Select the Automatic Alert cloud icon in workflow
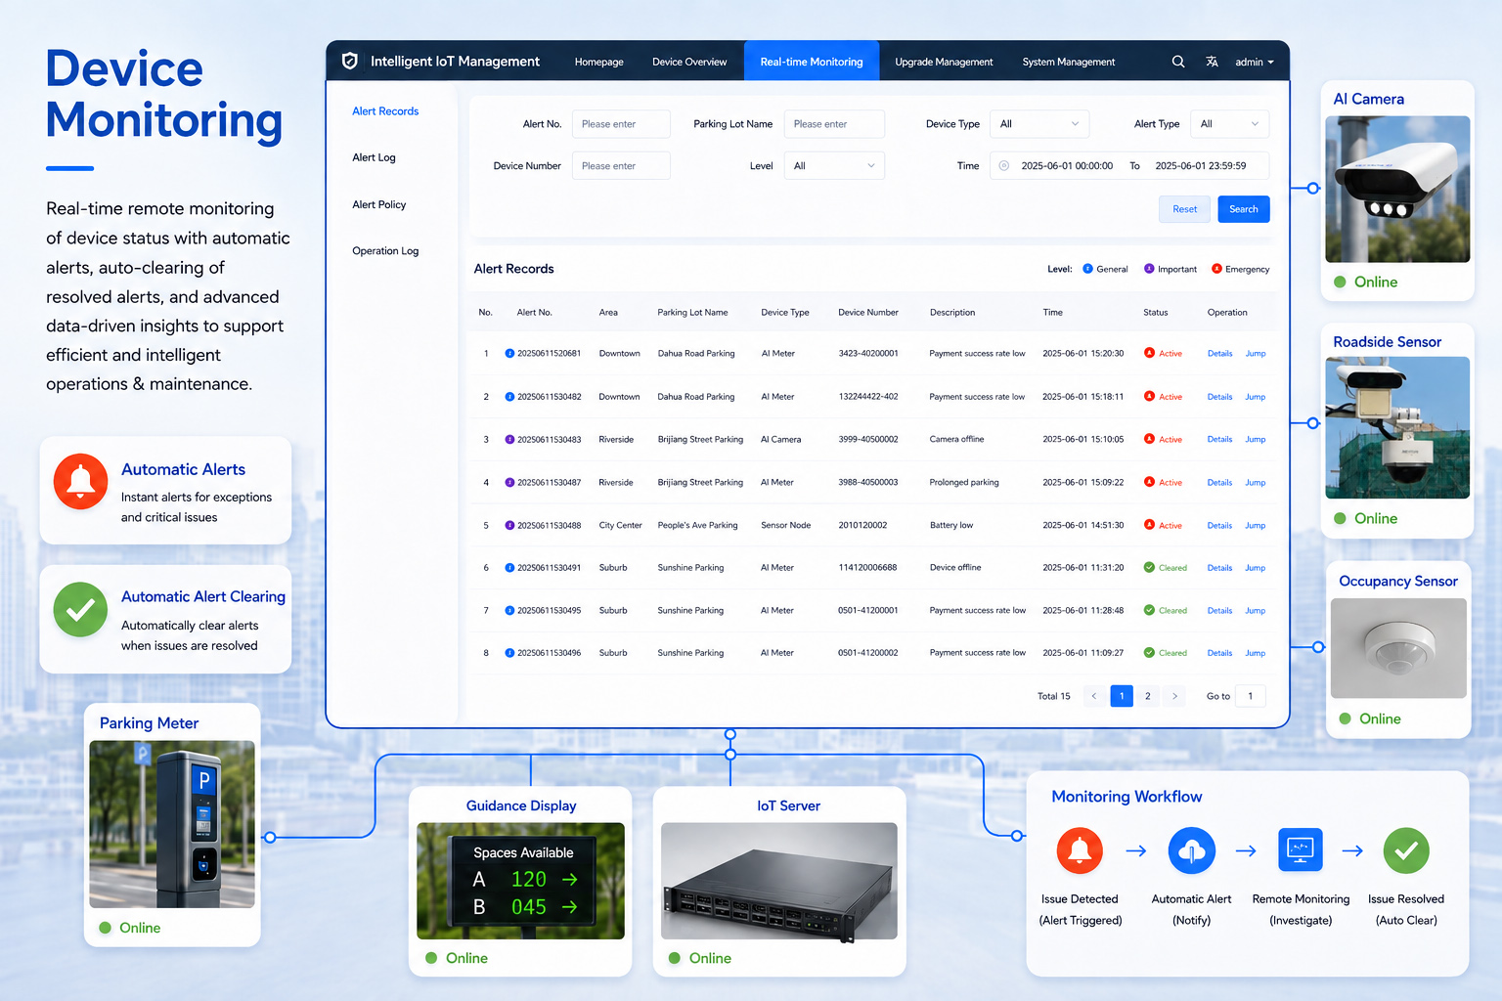 click(x=1191, y=850)
